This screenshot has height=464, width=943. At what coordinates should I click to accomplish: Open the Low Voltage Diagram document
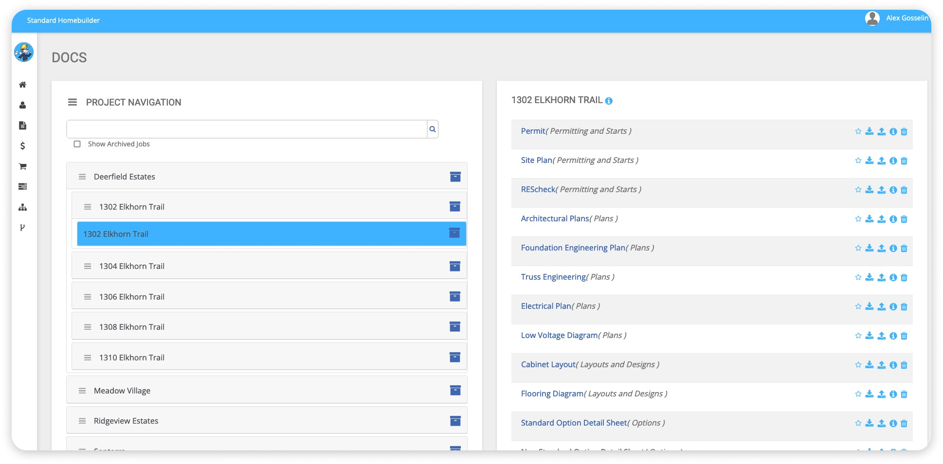pyautogui.click(x=559, y=335)
